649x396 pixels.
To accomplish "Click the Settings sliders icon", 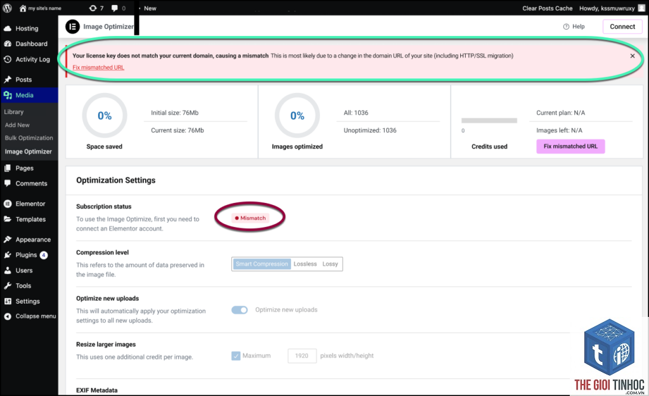I will point(8,301).
